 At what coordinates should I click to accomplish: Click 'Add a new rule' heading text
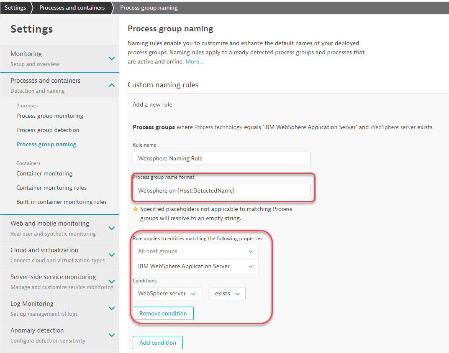click(152, 104)
